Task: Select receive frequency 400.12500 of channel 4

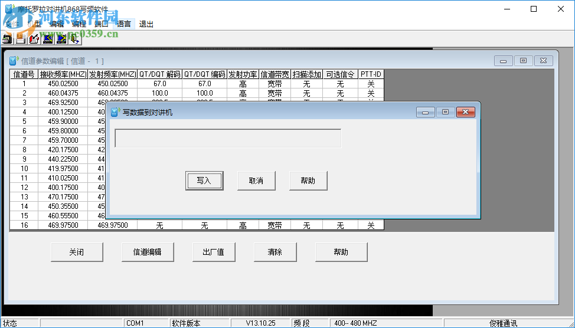Action: pyautogui.click(x=63, y=111)
